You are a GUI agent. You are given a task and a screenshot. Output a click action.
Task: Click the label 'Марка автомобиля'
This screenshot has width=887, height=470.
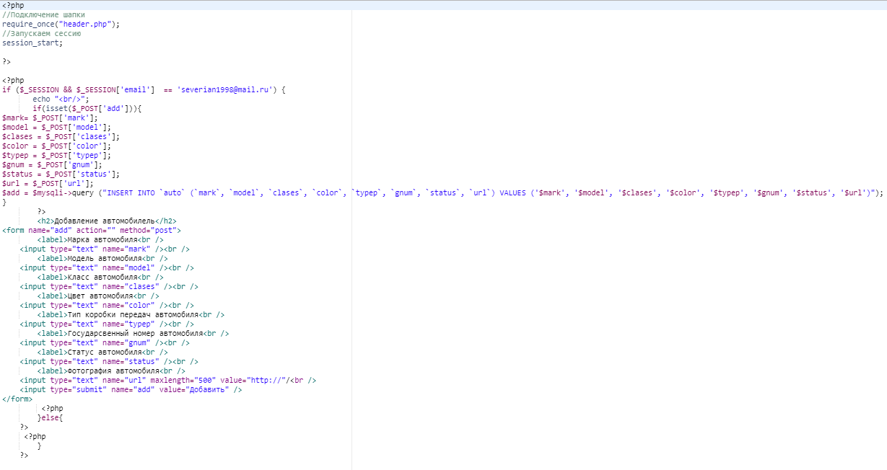(100, 239)
